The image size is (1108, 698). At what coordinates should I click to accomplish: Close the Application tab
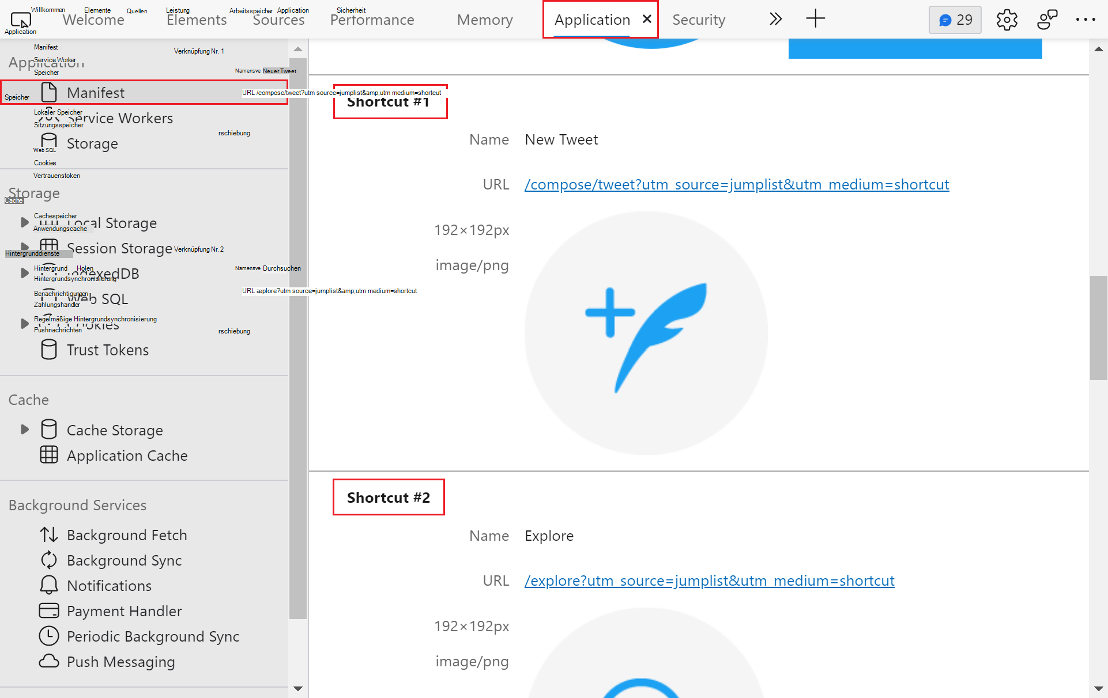(647, 19)
